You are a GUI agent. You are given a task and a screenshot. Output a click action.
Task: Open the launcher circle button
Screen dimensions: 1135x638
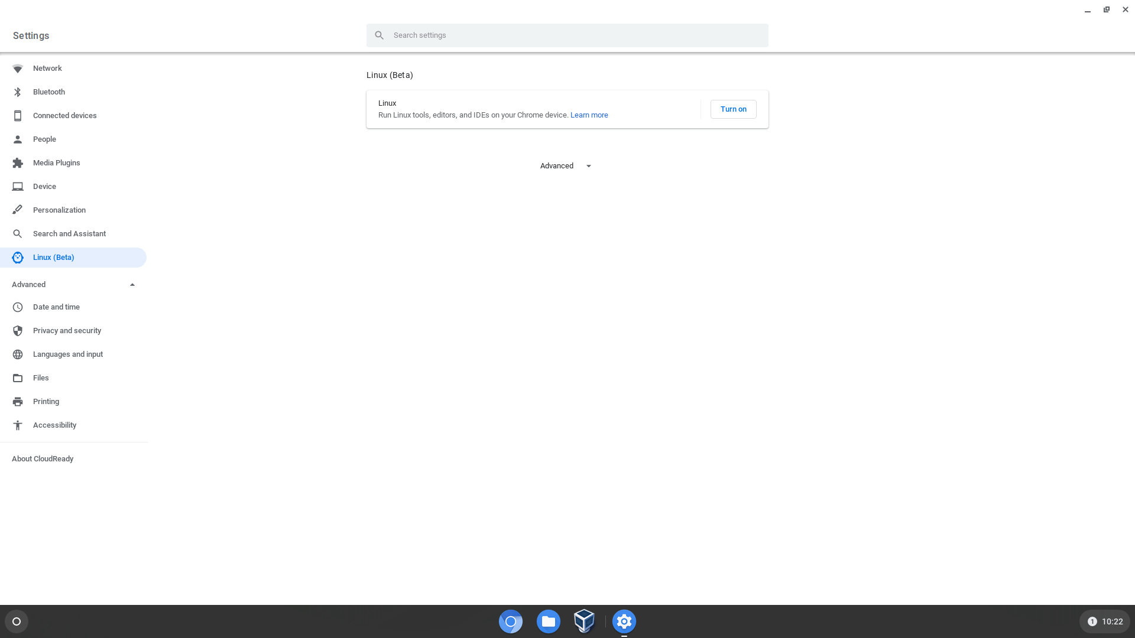(17, 621)
